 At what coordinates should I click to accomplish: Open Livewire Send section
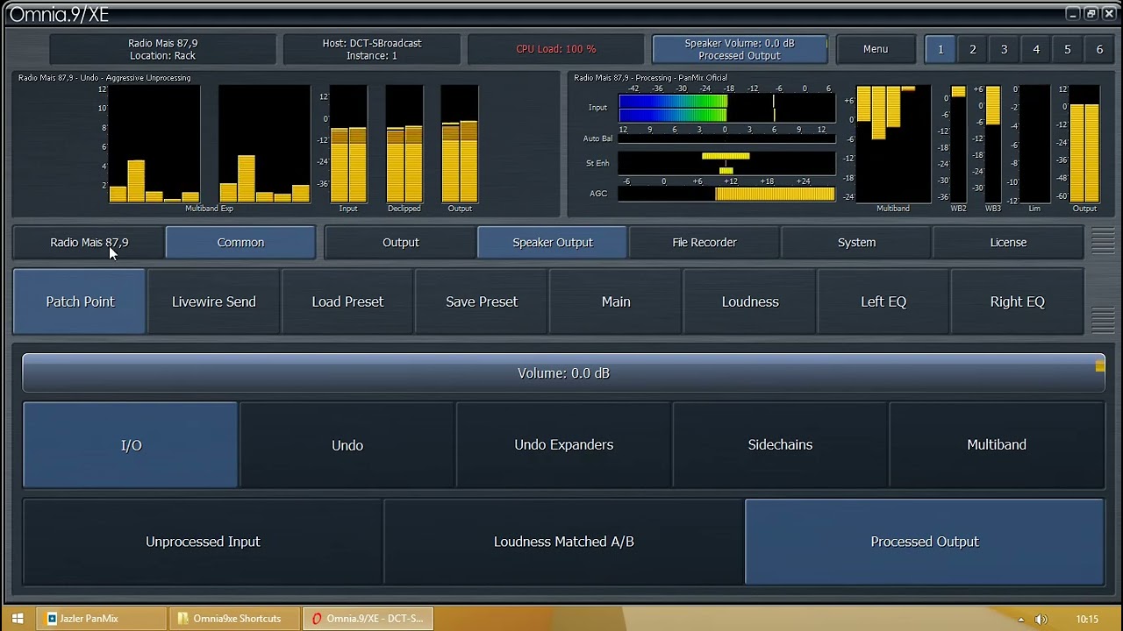[214, 301]
